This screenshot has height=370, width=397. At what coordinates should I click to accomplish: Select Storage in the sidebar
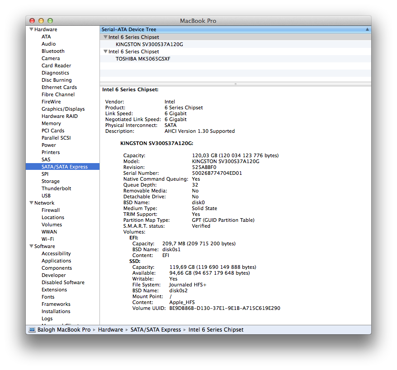(x=50, y=181)
